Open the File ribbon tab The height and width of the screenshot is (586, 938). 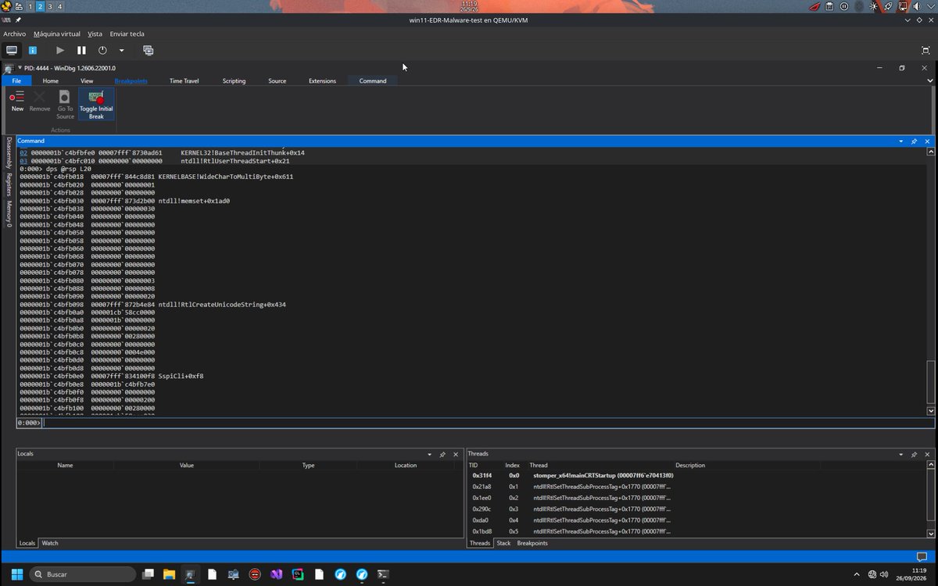pos(16,80)
